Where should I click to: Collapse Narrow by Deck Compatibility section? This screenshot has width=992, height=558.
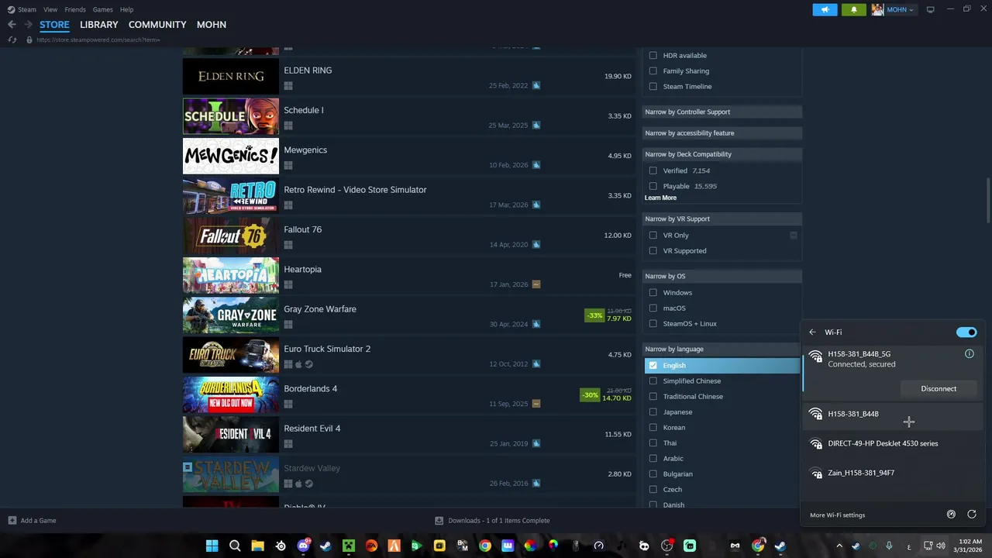[x=722, y=153]
